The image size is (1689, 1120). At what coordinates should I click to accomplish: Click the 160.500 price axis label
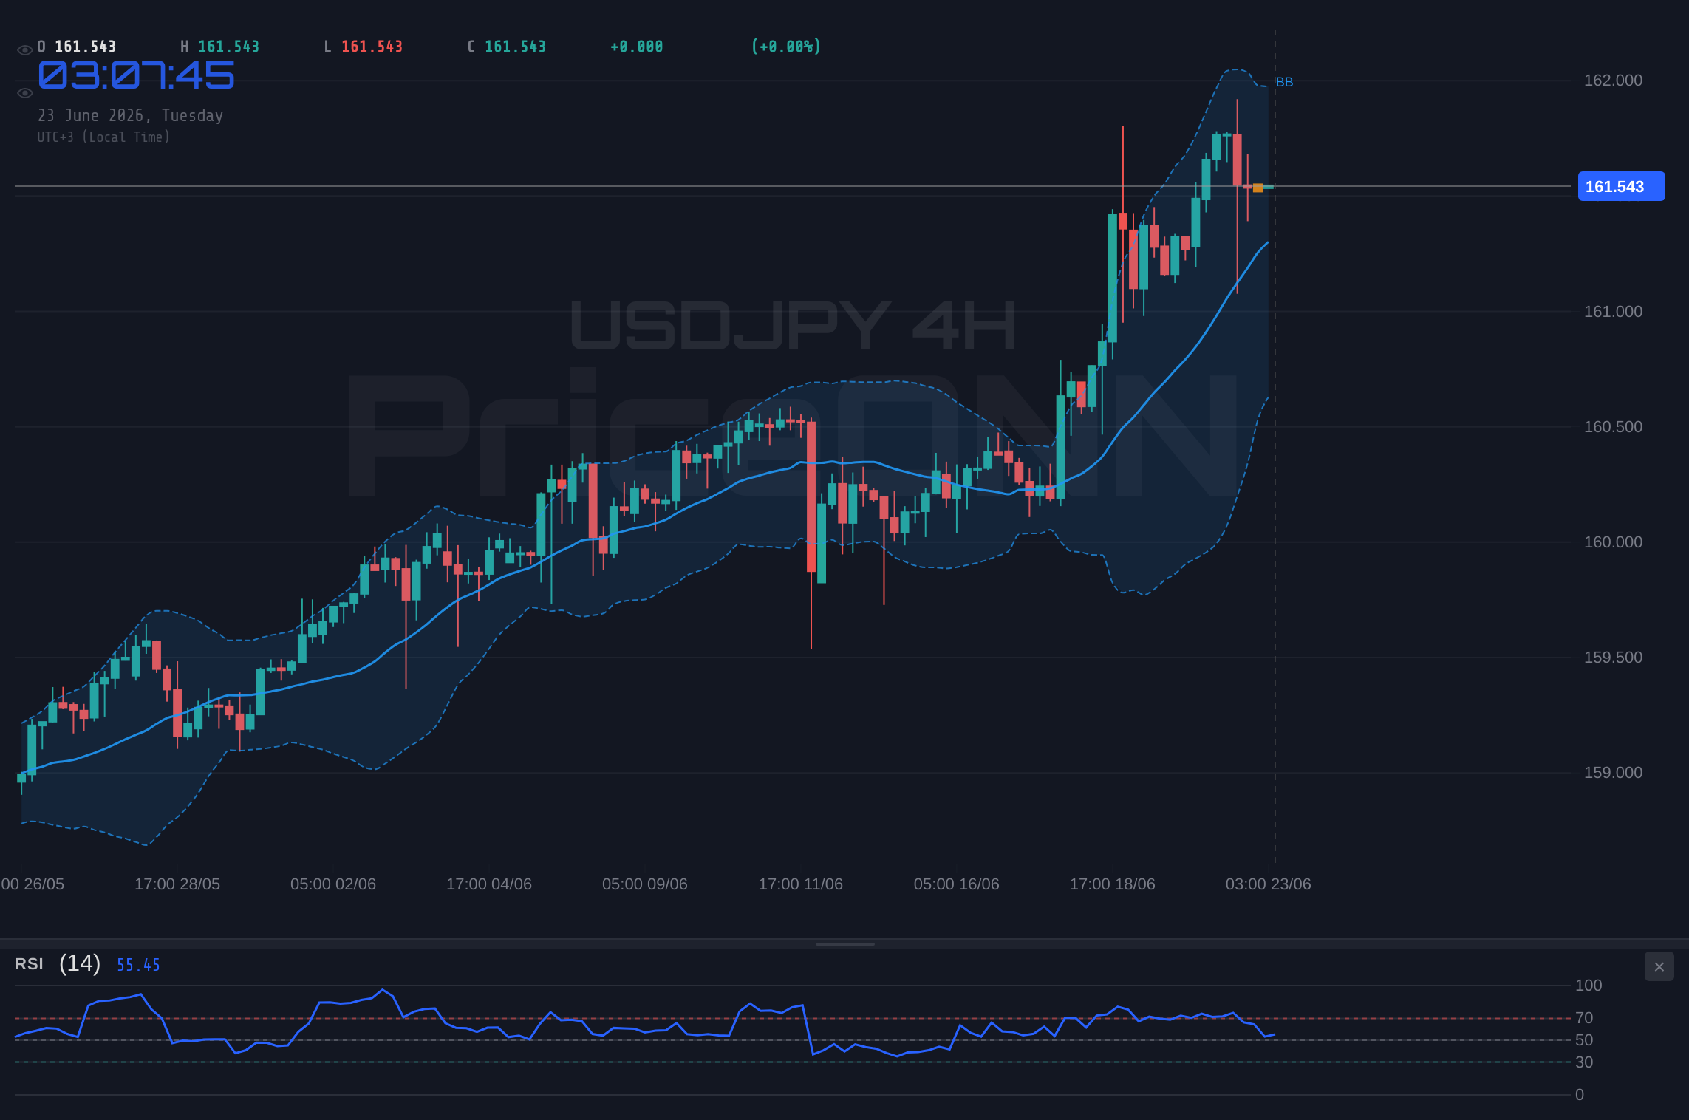coord(1613,427)
